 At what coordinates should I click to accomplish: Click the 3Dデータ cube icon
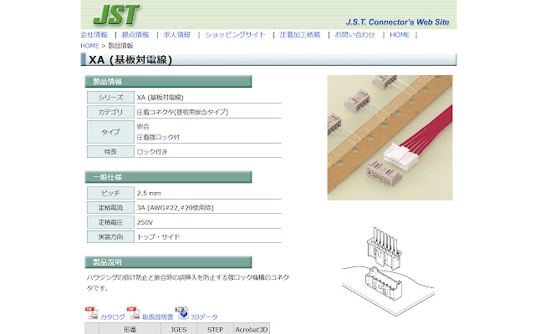tap(181, 314)
